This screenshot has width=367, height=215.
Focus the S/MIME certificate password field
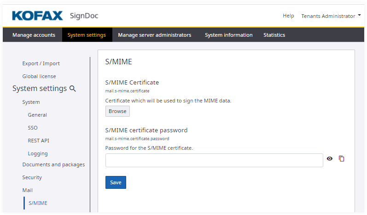click(214, 160)
